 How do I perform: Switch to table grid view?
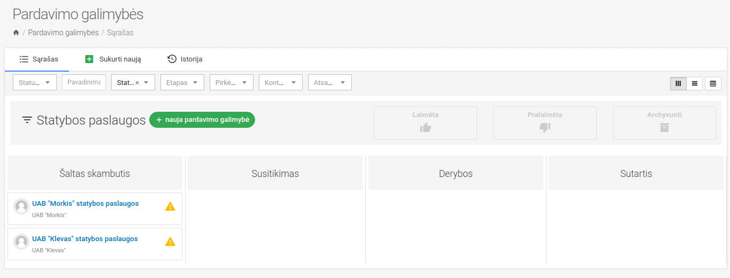(713, 83)
